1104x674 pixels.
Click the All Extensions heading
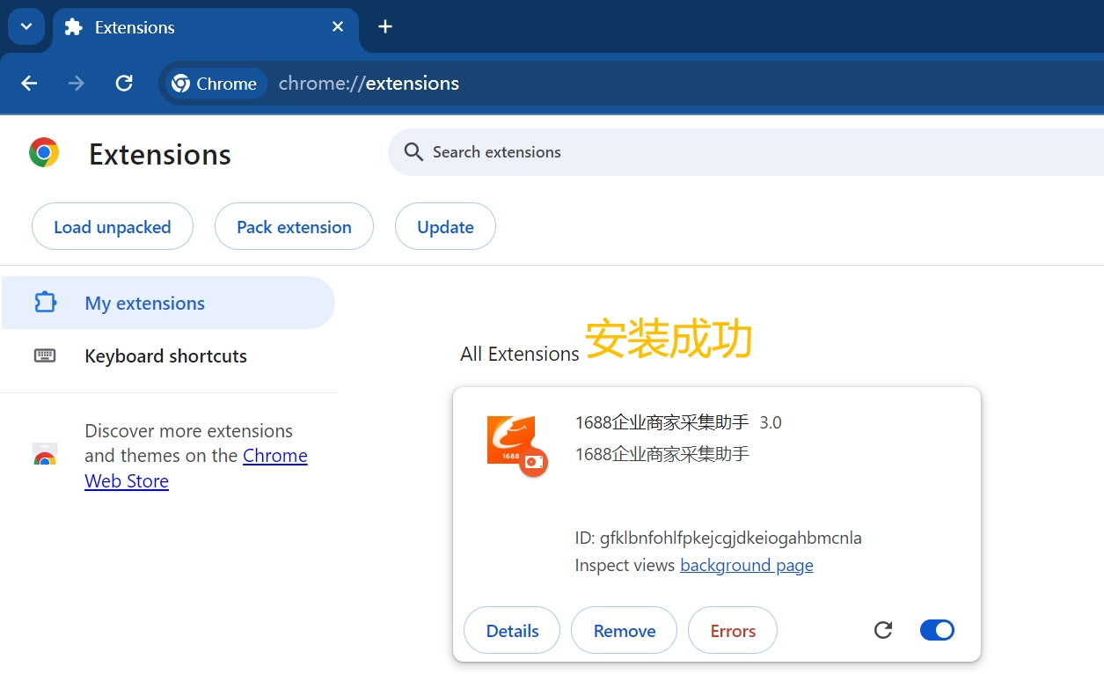tap(520, 354)
